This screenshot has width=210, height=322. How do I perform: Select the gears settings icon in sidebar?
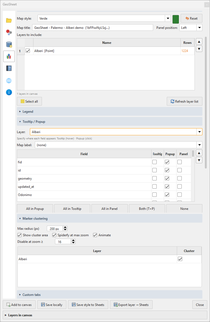pyautogui.click(x=9, y=32)
